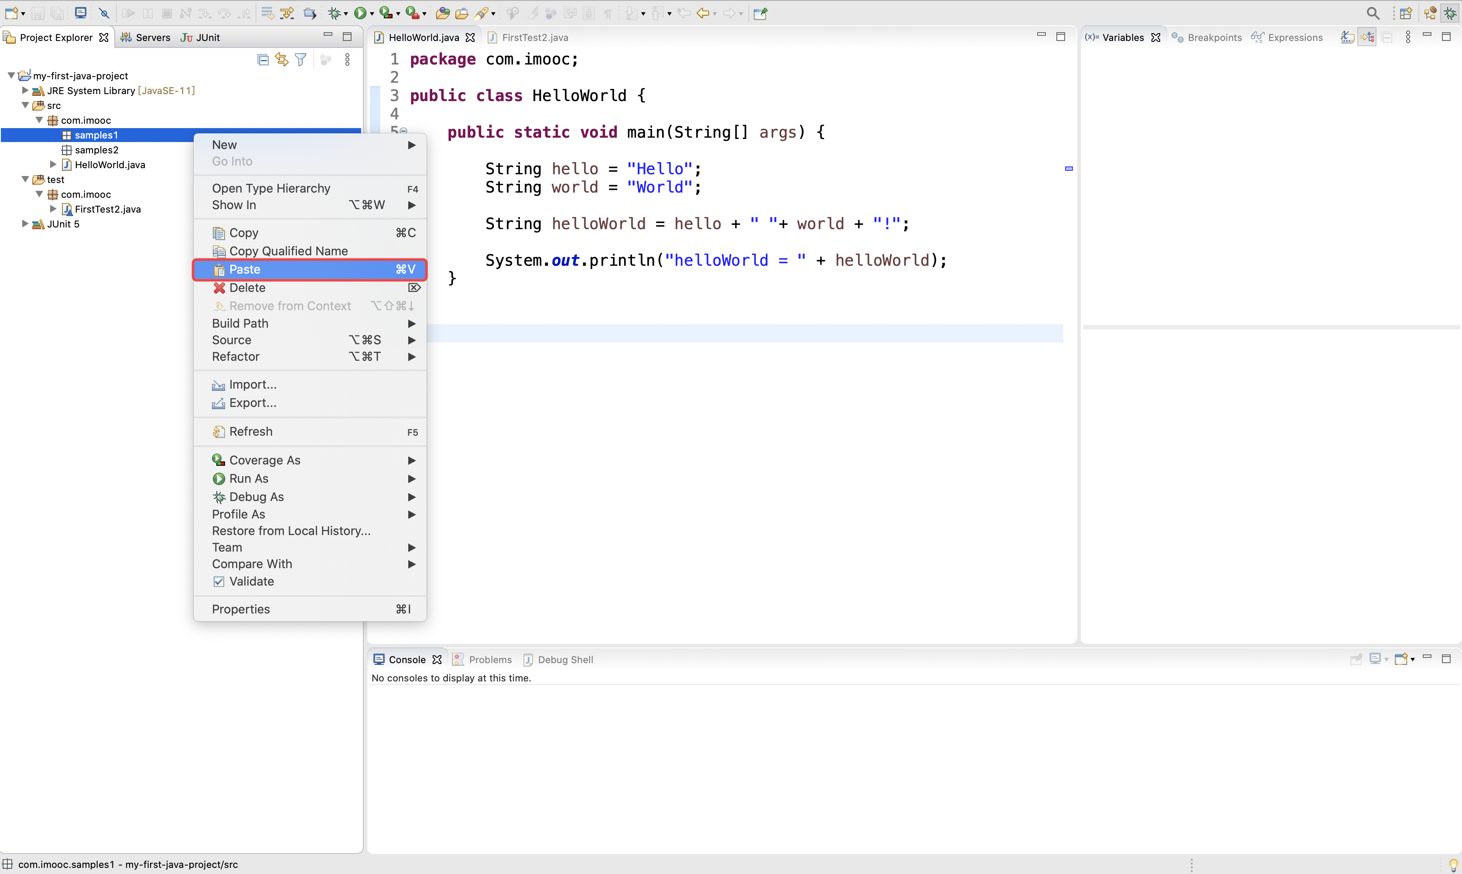Click line 1 'package com.imooc;' in editor
The image size is (1462, 874).
coord(494,59)
